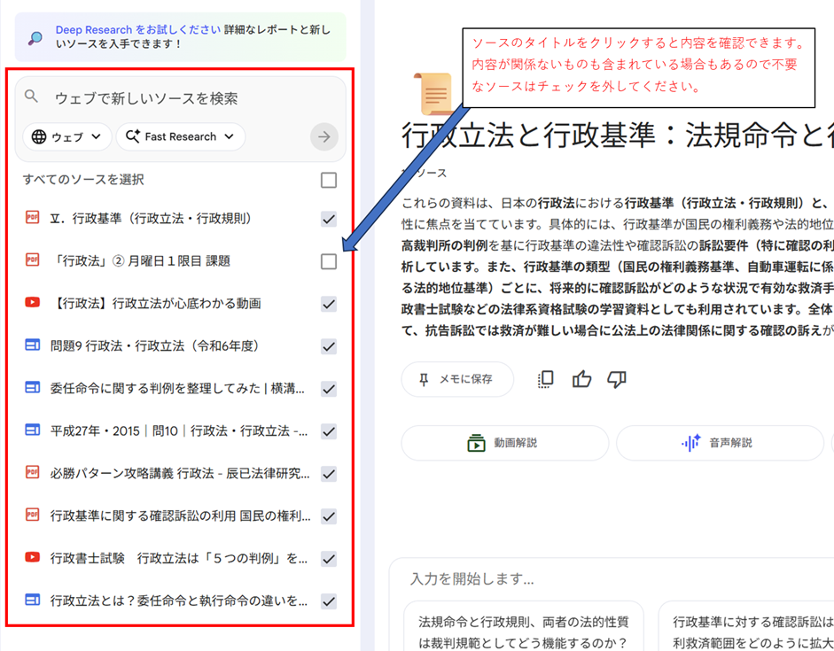Click PDF icon beside Ⅴ. 行政基準 source
The image size is (834, 651).
(33, 218)
